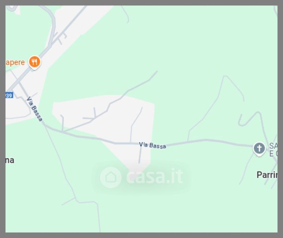Click the diagonal Via Bassa street label

(34, 109)
